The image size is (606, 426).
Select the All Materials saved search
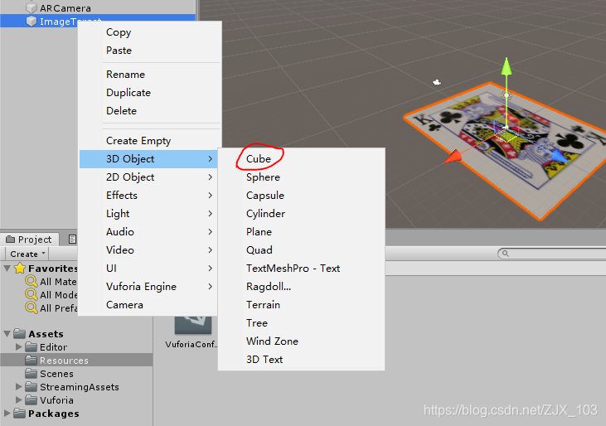click(58, 282)
